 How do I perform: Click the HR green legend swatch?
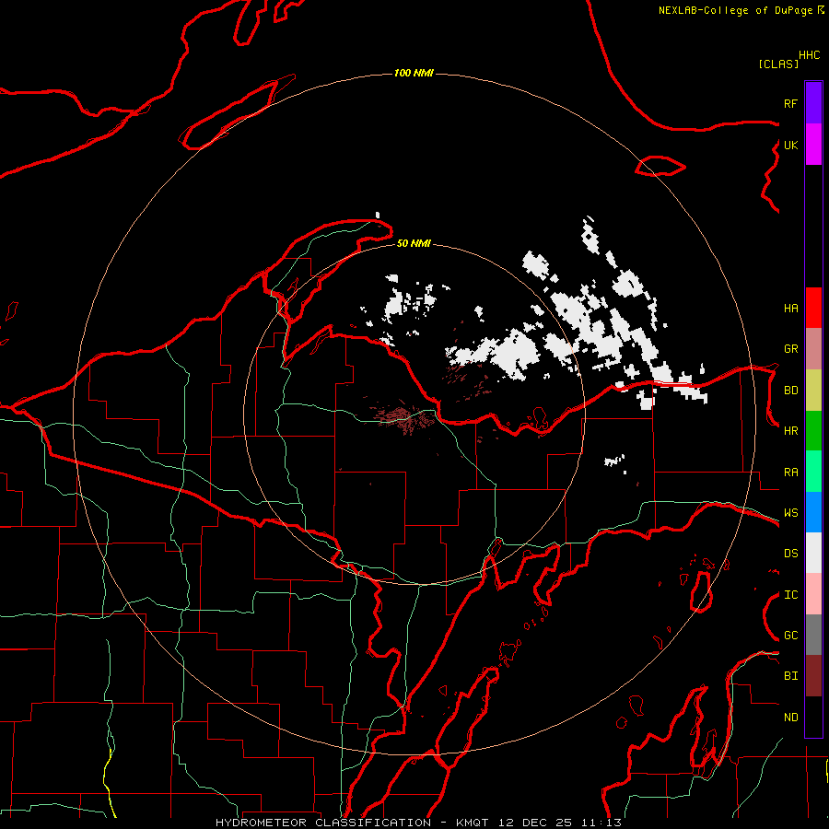[x=813, y=430]
